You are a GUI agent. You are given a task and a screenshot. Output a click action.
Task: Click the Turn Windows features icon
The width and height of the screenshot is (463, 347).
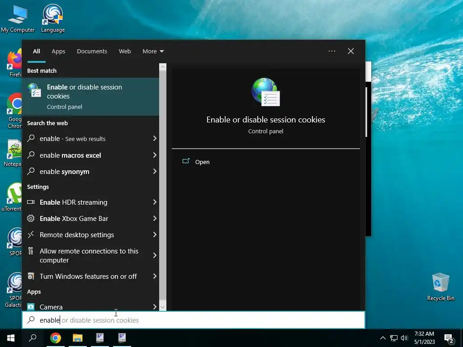pyautogui.click(x=31, y=276)
